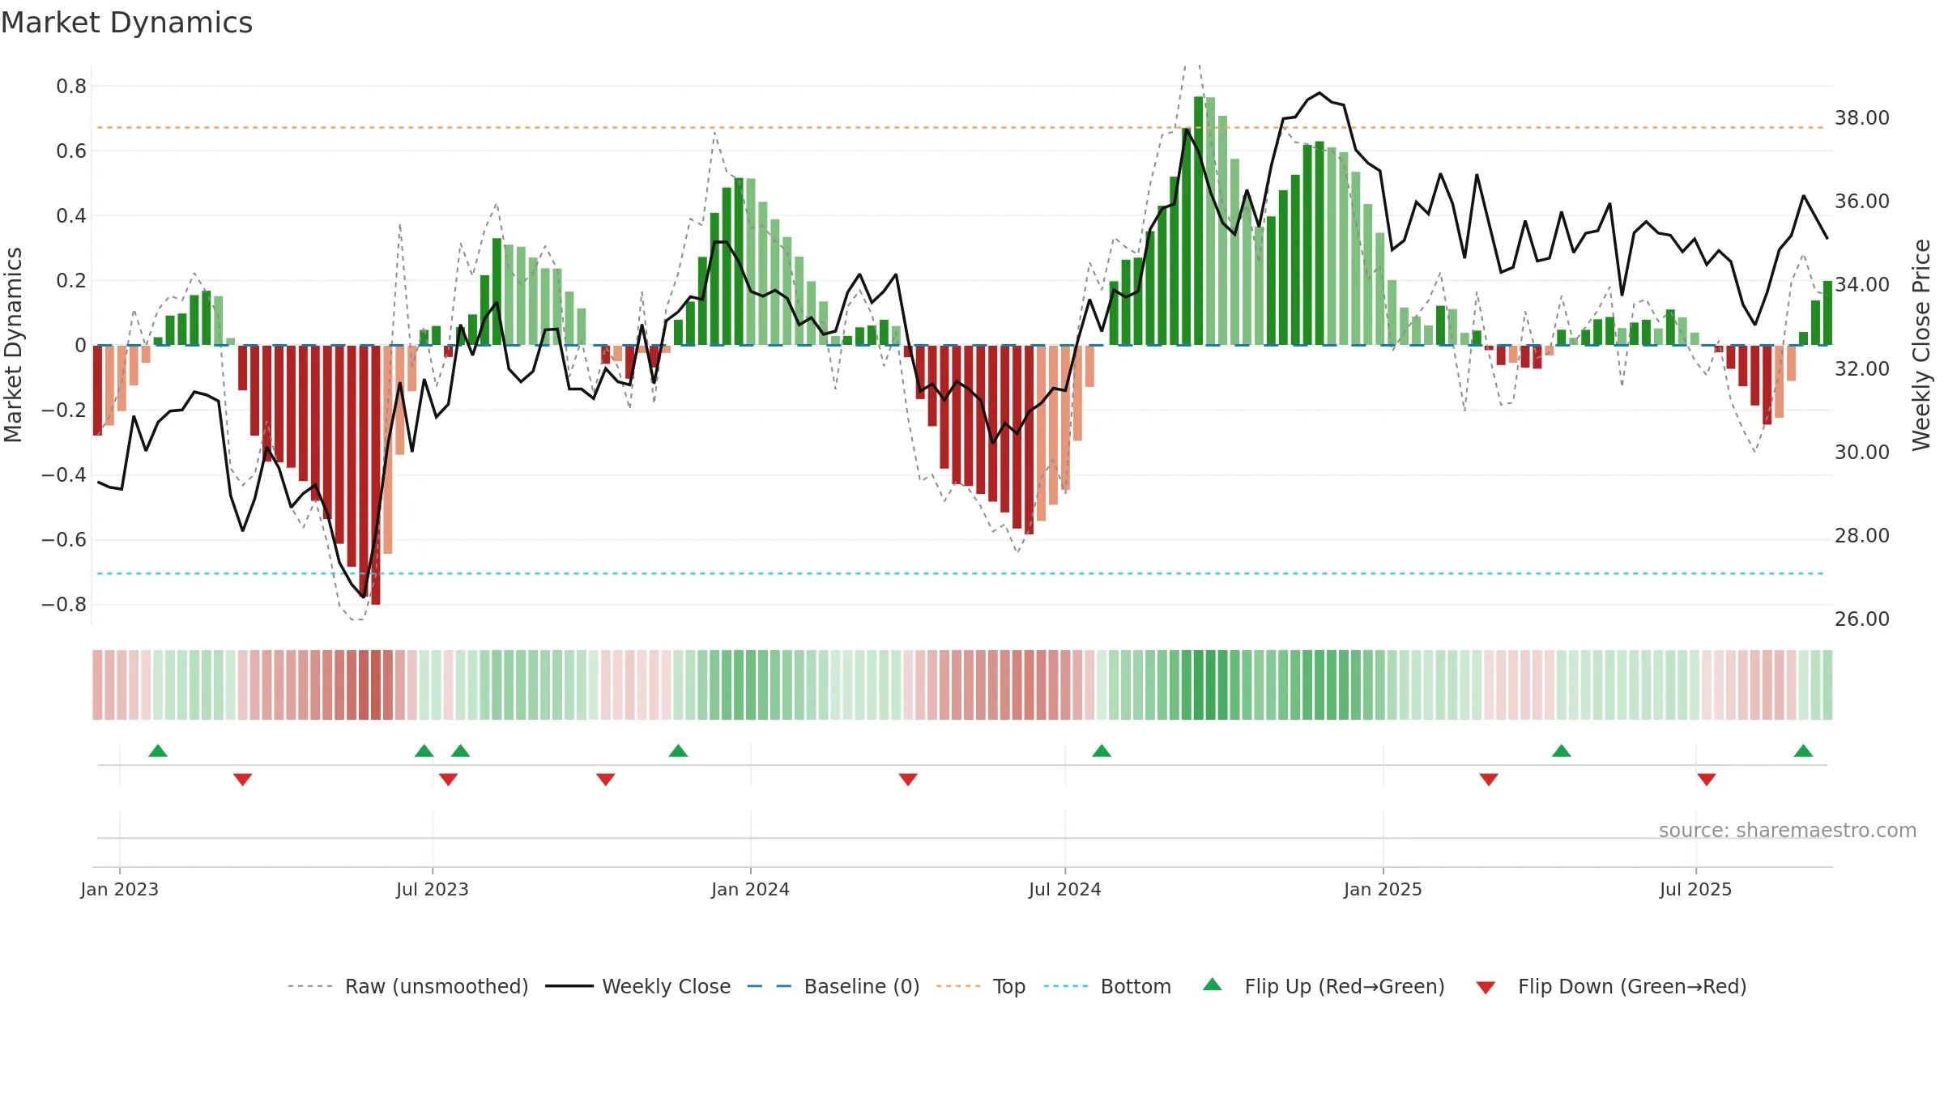The image size is (1944, 1093).
Task: Click the red Flip Down triangle in early 2025
Action: (x=1489, y=779)
